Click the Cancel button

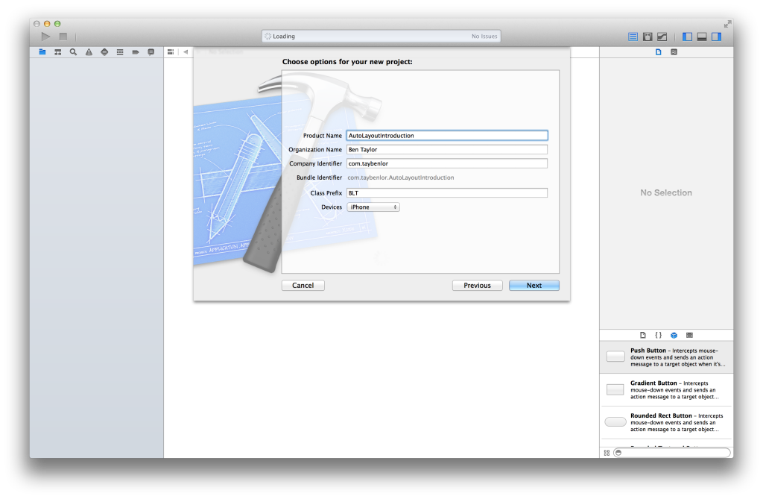coord(303,286)
